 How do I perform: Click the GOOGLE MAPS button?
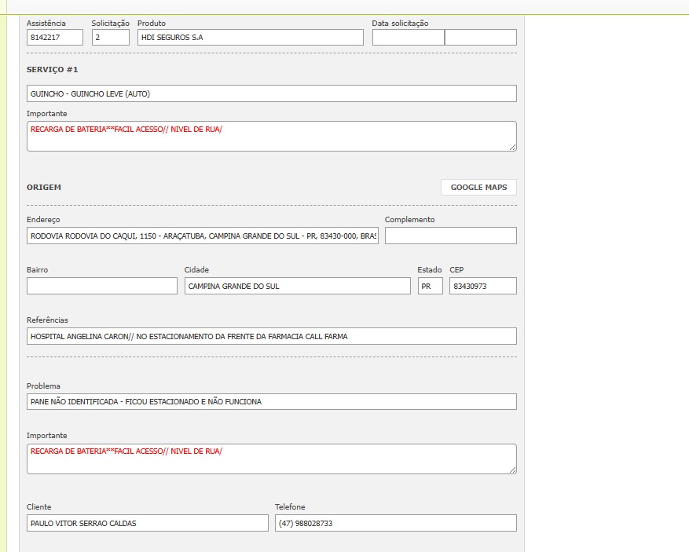(478, 188)
